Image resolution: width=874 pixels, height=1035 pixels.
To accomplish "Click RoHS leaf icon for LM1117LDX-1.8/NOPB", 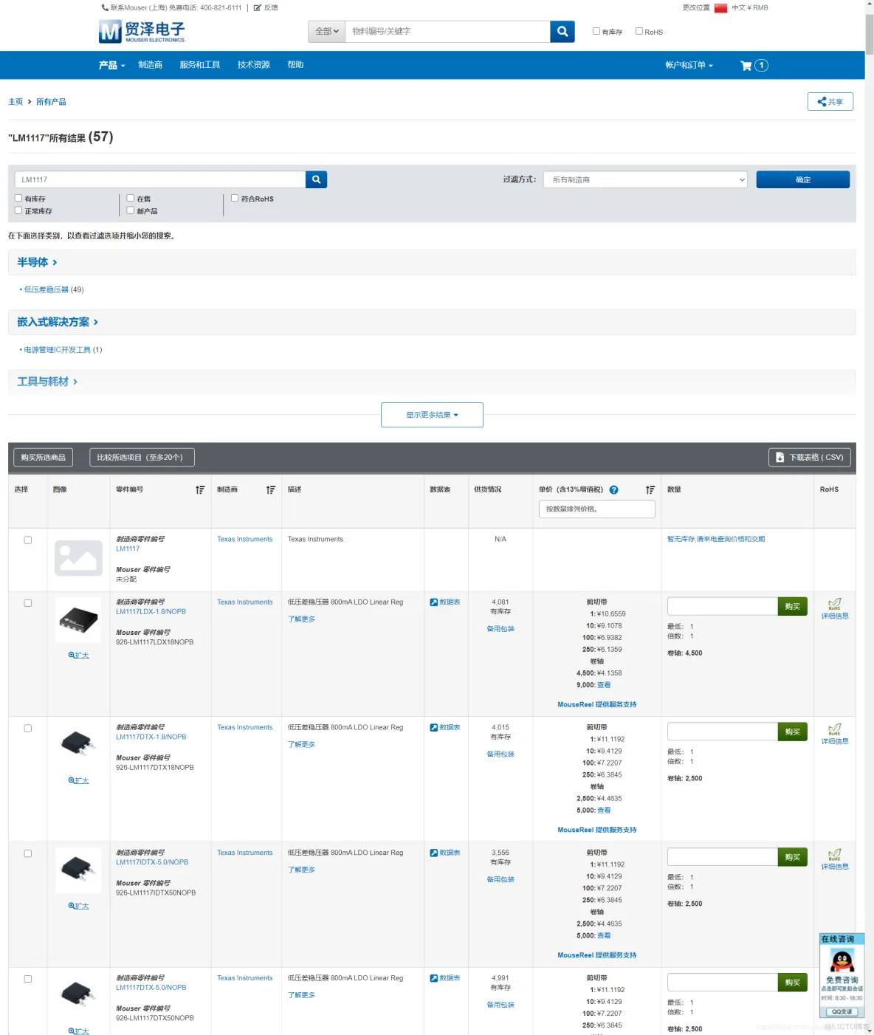I will 835,604.
